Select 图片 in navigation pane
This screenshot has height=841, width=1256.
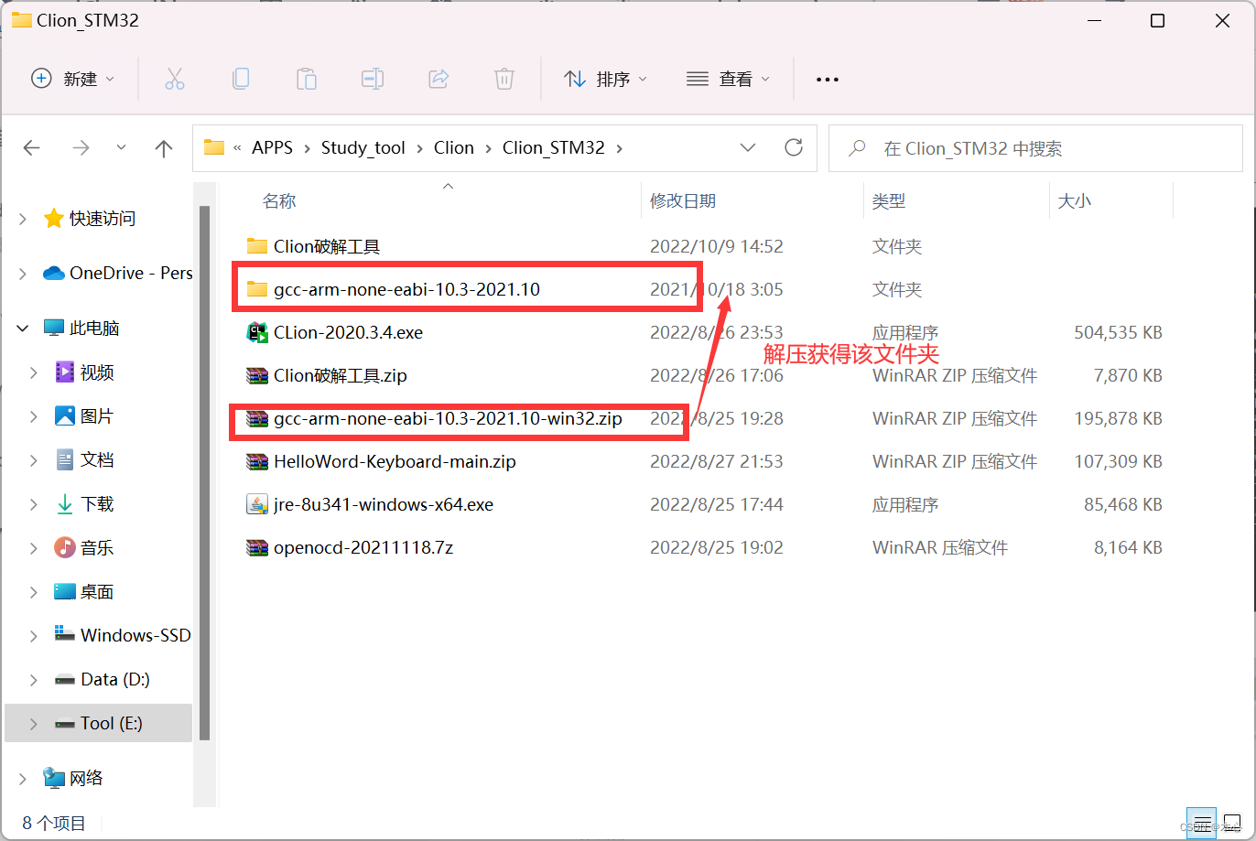pos(99,416)
